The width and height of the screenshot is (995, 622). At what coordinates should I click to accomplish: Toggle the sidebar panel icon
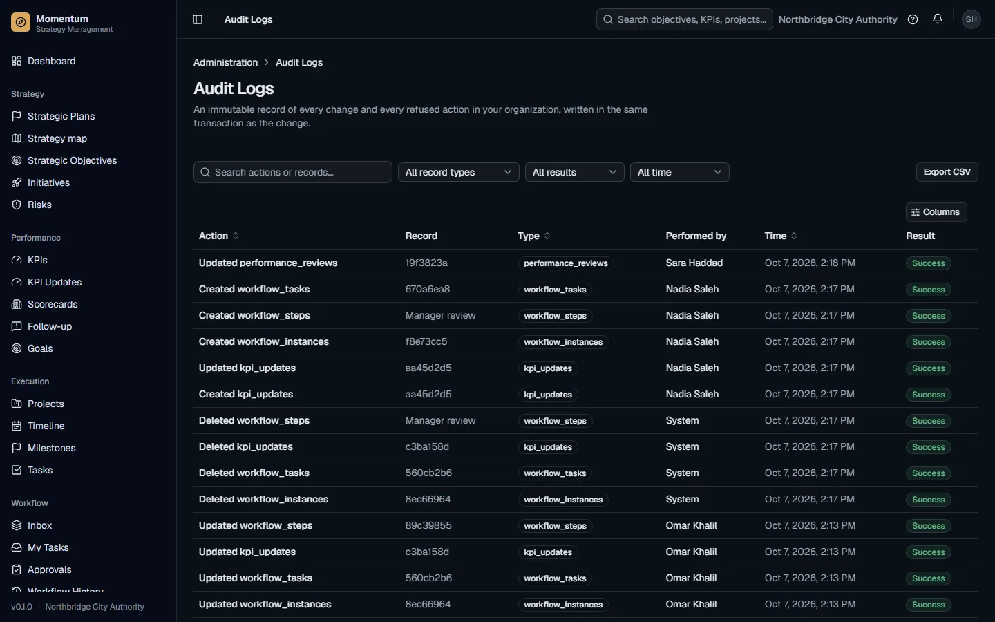click(198, 19)
